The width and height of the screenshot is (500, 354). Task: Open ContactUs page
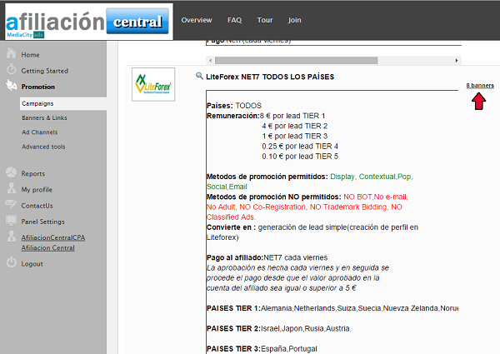[37, 206]
